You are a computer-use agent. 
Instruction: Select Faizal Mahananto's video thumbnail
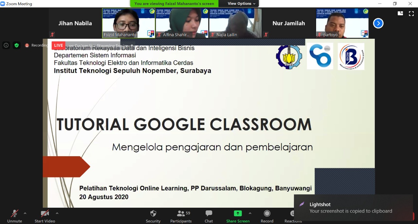click(x=129, y=23)
